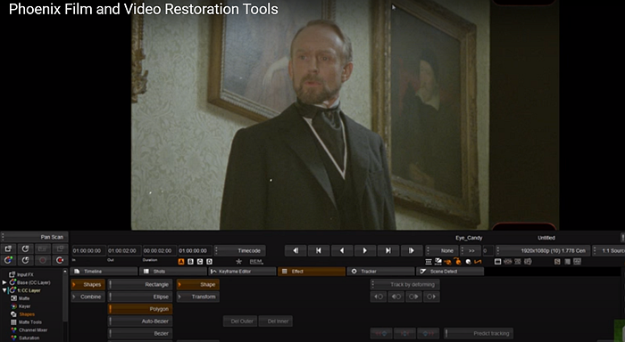Track backward continuously
625x342 pixels.
396,297
